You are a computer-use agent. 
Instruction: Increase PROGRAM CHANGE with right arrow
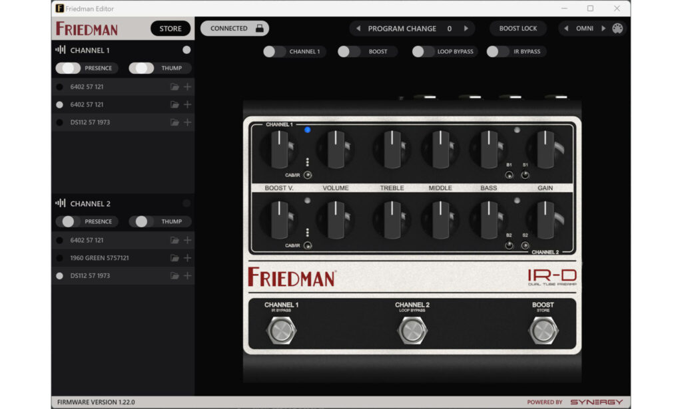466,28
